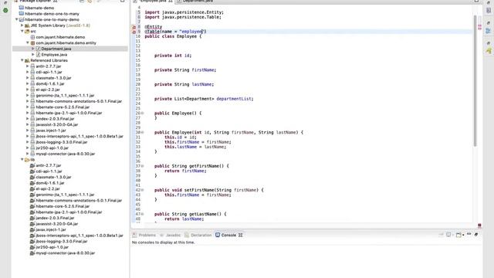Viewport: 494px width, 278px height.
Task: Click the hibernate-demo-one-to-many project icon
Action: point(22,14)
